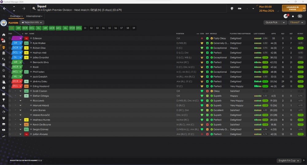Toggle the picked circle for John Stones
Image resolution: width=307 pixels, height=165 pixels.
click(10, 110)
